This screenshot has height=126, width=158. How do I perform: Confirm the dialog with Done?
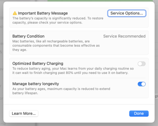[139, 114]
